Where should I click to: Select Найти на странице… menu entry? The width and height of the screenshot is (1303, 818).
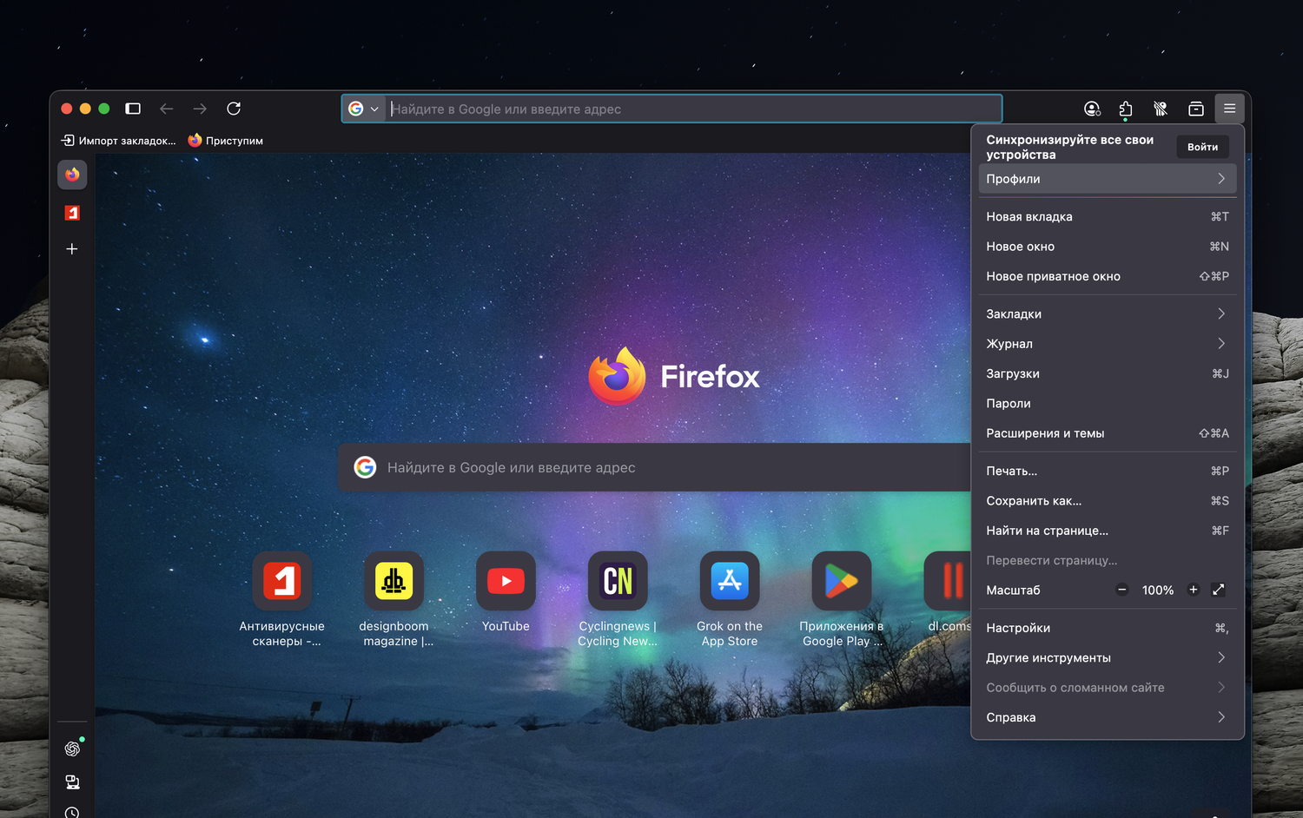pyautogui.click(x=1108, y=531)
